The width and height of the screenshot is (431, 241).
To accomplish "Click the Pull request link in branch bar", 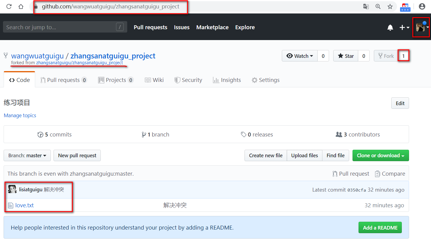I will (351, 174).
